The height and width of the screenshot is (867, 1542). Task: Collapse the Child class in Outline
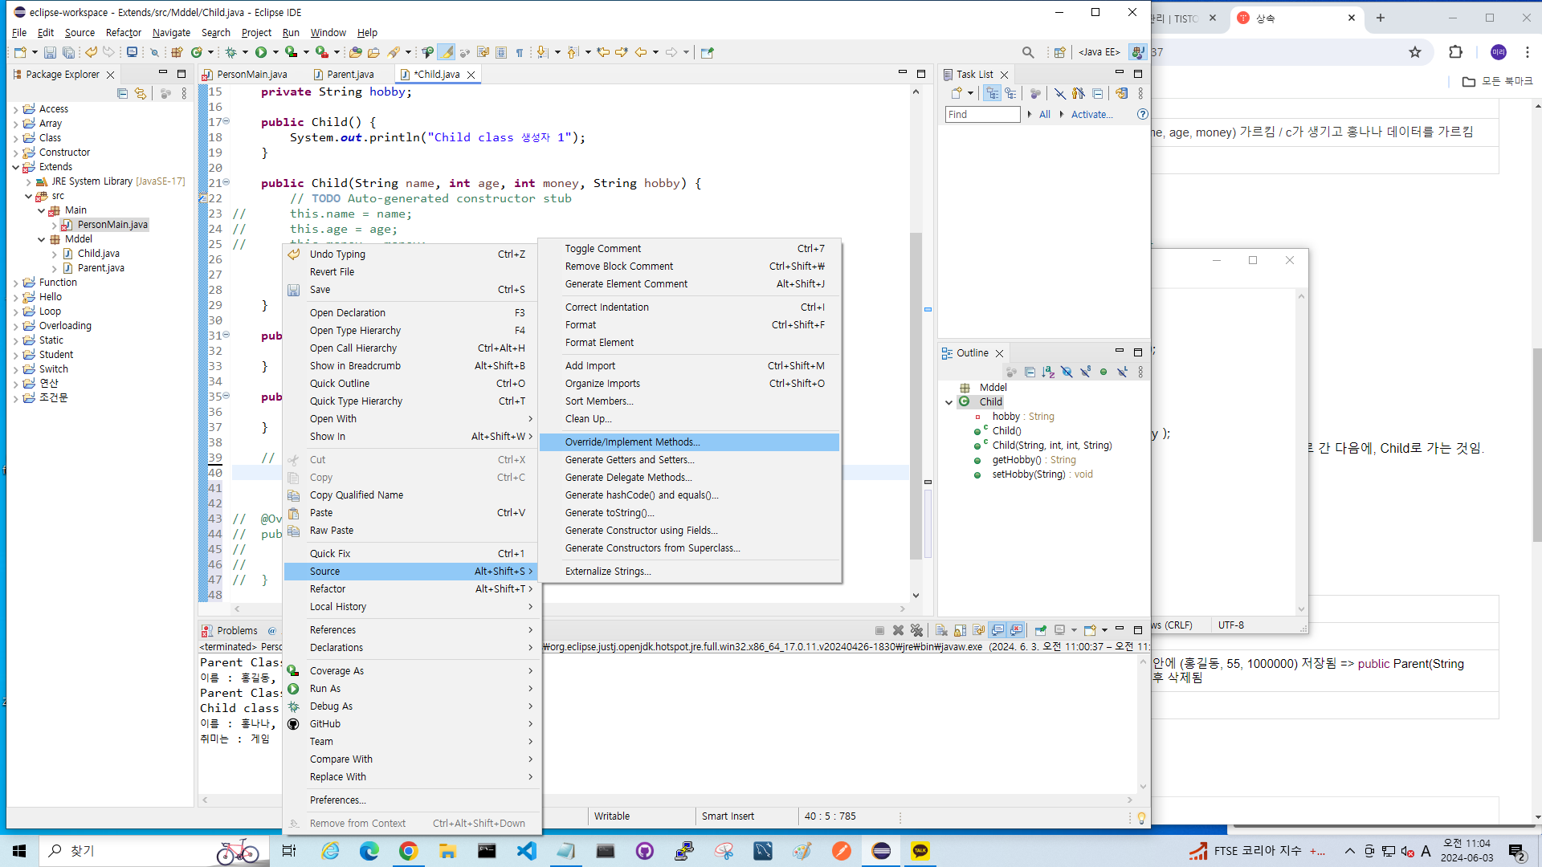click(x=948, y=402)
